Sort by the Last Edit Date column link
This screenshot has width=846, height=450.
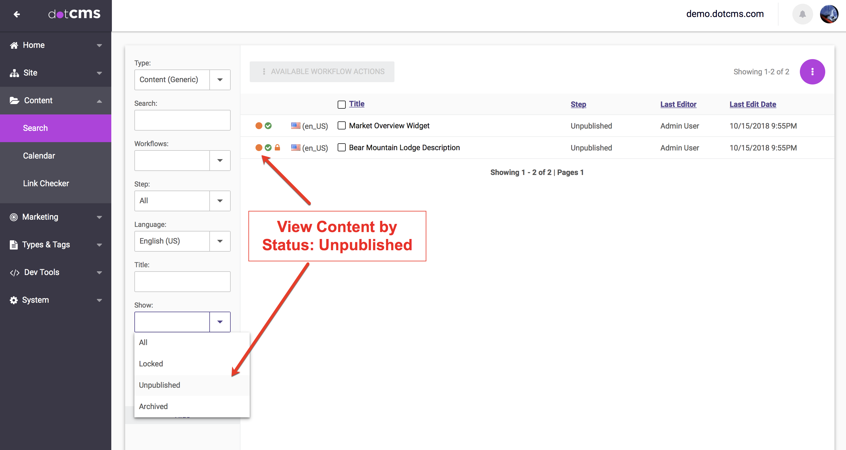(753, 104)
